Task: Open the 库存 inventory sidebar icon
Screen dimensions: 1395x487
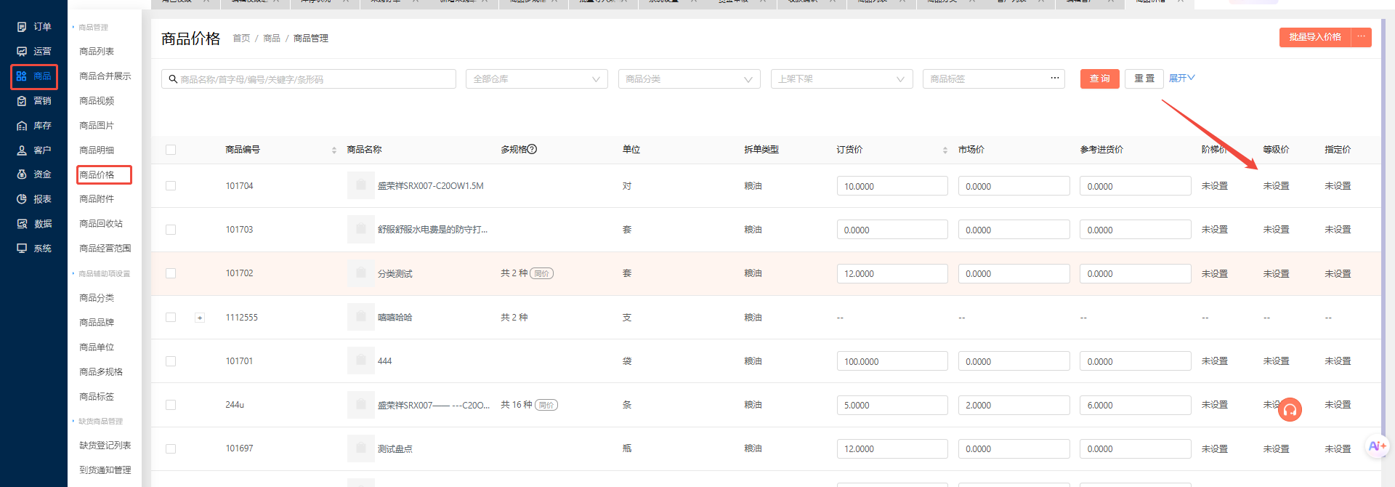Action: [x=22, y=126]
